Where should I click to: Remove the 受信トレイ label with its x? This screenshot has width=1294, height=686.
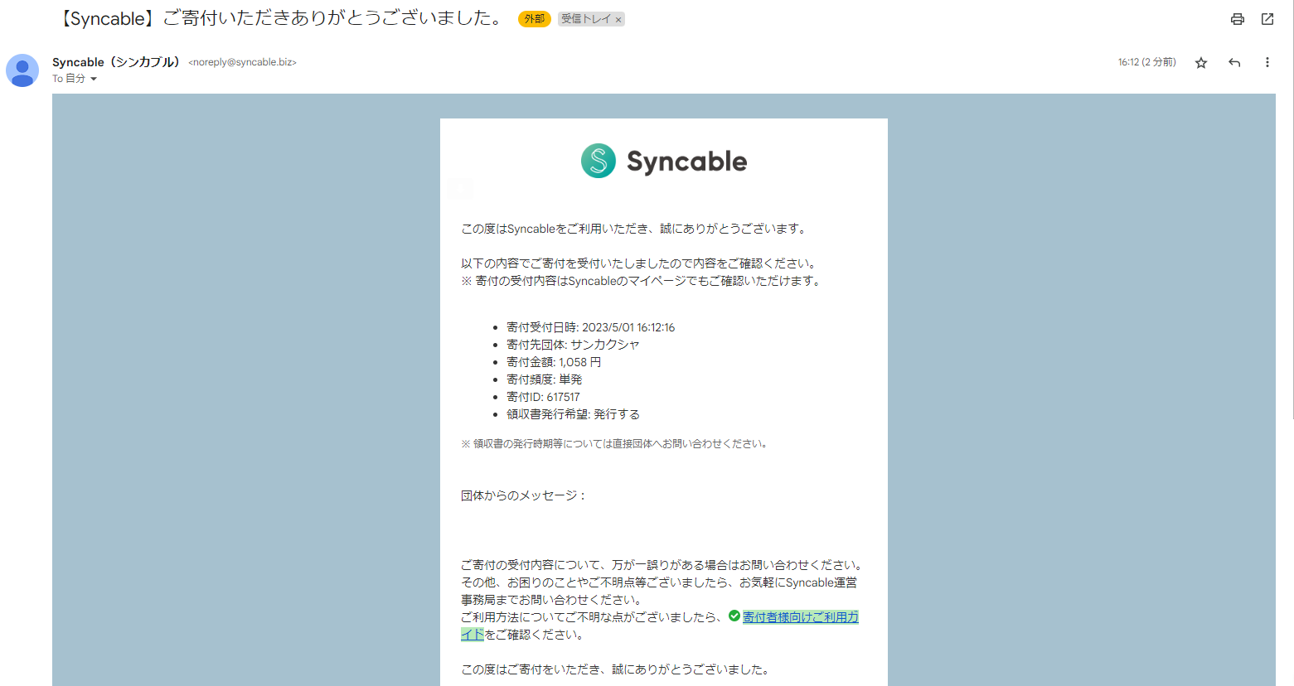[x=618, y=20]
